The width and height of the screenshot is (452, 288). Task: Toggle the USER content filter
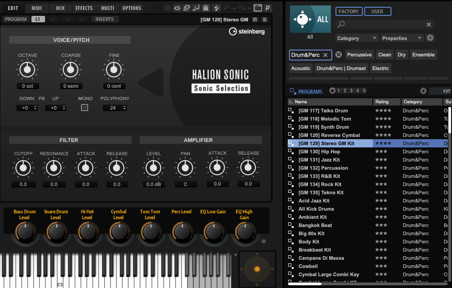click(378, 11)
